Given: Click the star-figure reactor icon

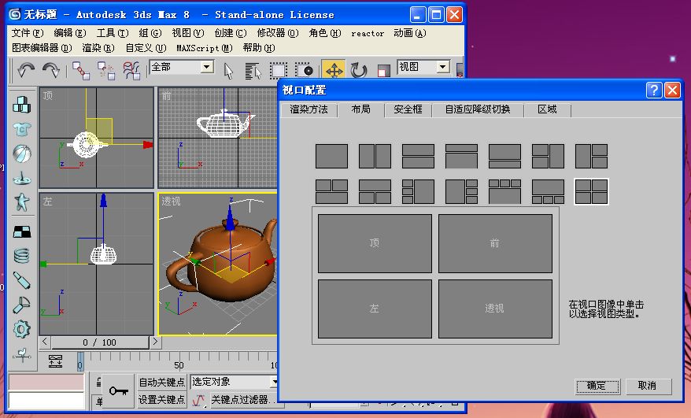Looking at the screenshot, I should [x=21, y=202].
